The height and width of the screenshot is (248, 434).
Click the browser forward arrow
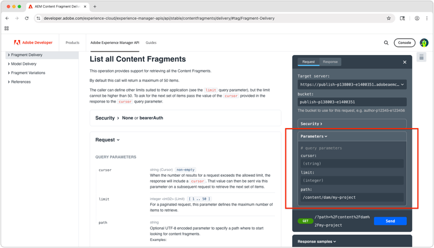coord(17,19)
